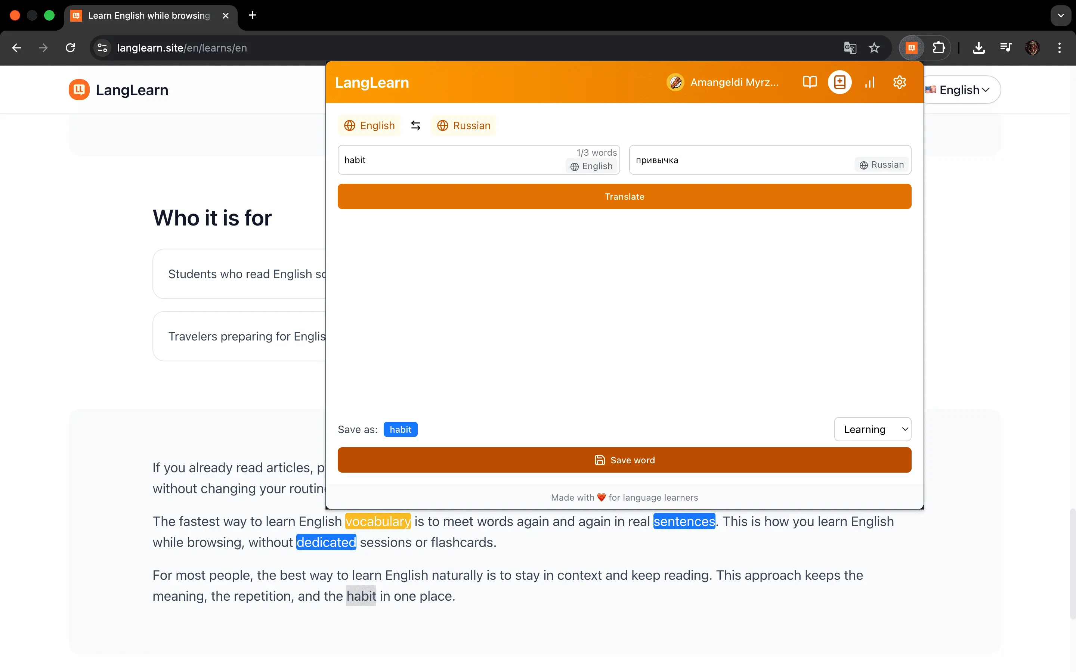Click the highlighted word 'vocabulary'
The width and height of the screenshot is (1076, 672).
tap(378, 521)
